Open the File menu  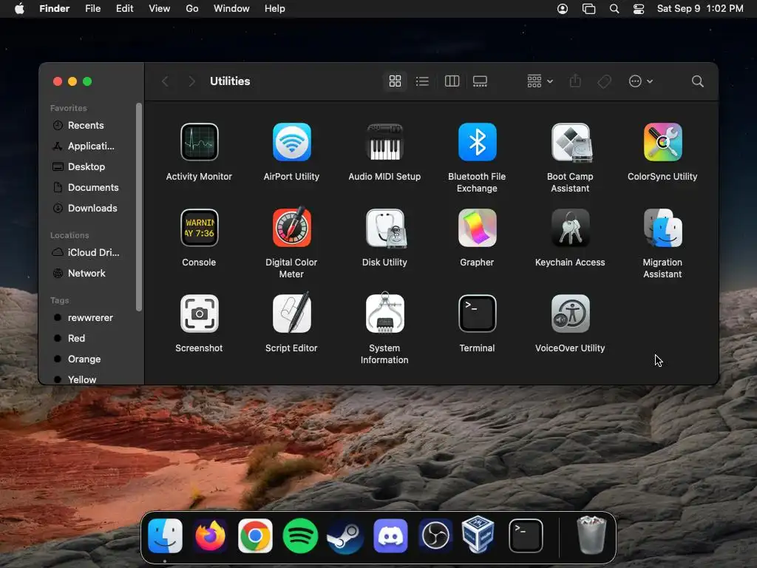tap(92, 9)
